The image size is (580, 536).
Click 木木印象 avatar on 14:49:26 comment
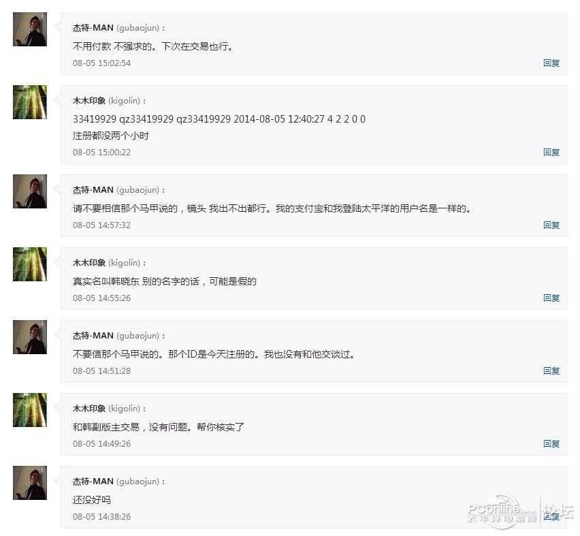coord(29,410)
